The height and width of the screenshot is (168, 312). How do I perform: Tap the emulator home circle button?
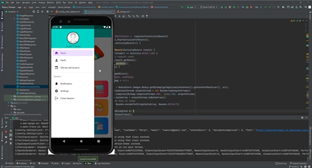click(x=81, y=141)
